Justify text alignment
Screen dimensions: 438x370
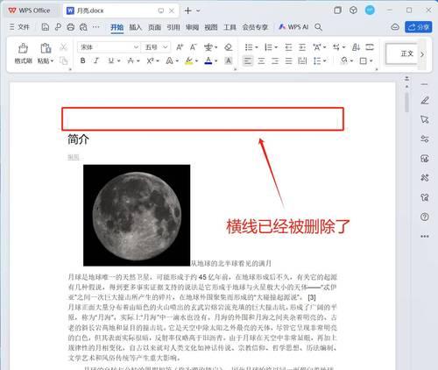click(288, 60)
